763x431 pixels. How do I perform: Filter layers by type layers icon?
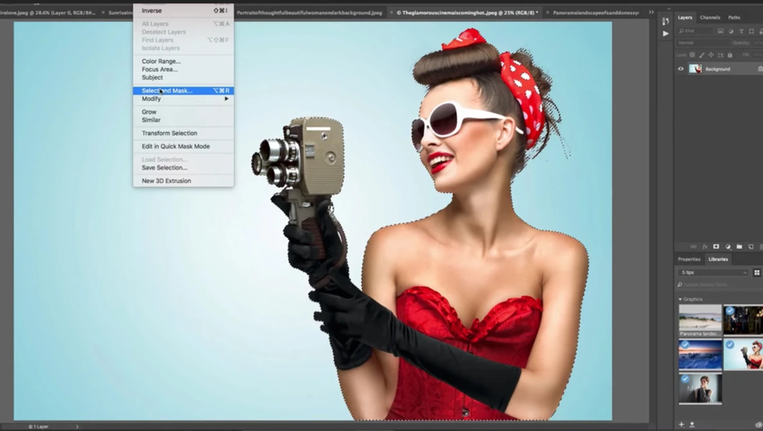[x=741, y=31]
